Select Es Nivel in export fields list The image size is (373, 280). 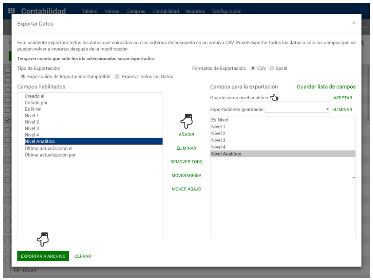[219, 120]
